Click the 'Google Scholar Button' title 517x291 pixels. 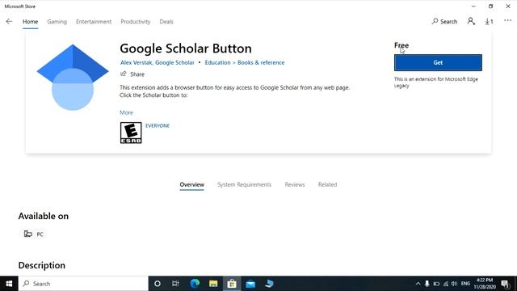click(186, 48)
